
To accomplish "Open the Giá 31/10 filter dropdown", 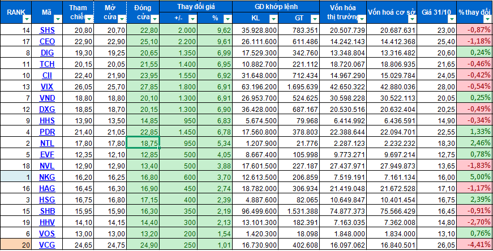I will coord(452,19).
